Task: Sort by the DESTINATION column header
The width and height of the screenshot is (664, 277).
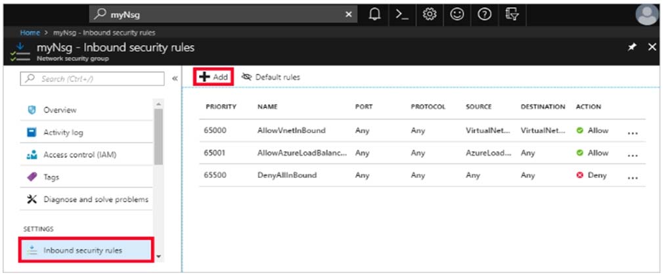Action: (x=543, y=107)
